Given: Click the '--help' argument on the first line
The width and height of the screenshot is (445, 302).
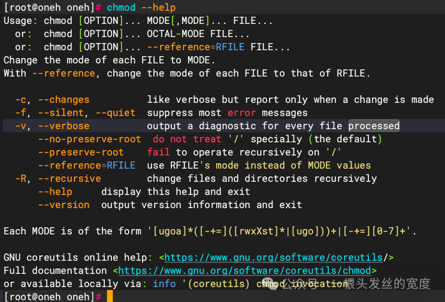Looking at the screenshot, I should click(x=158, y=7).
